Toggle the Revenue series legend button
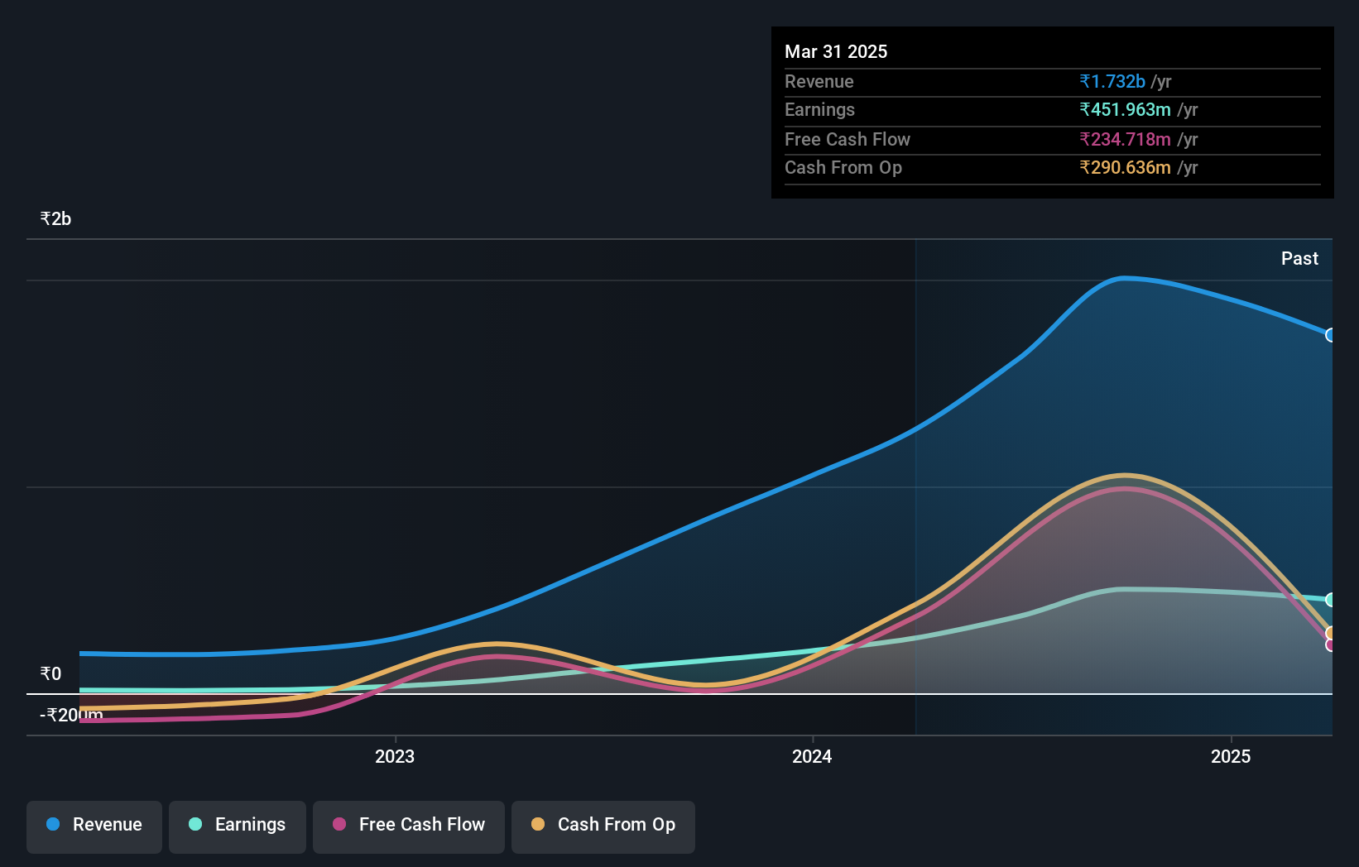 pyautogui.click(x=94, y=826)
